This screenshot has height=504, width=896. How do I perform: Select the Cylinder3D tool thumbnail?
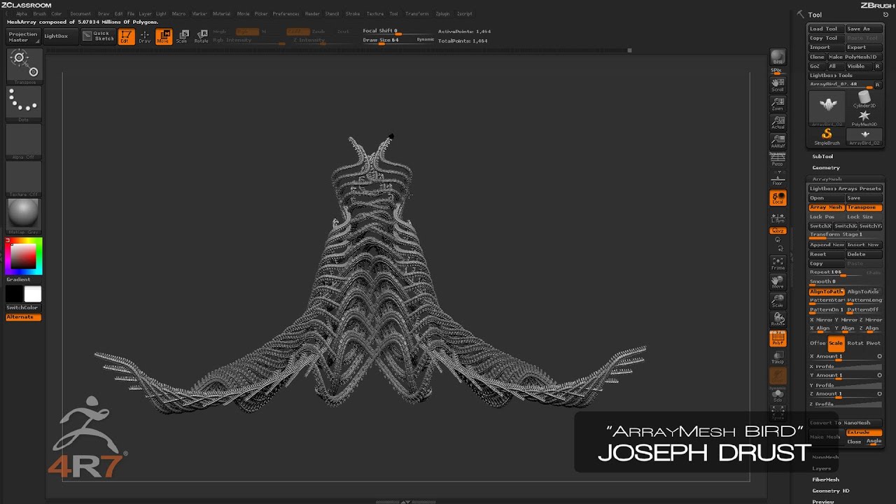(864, 99)
